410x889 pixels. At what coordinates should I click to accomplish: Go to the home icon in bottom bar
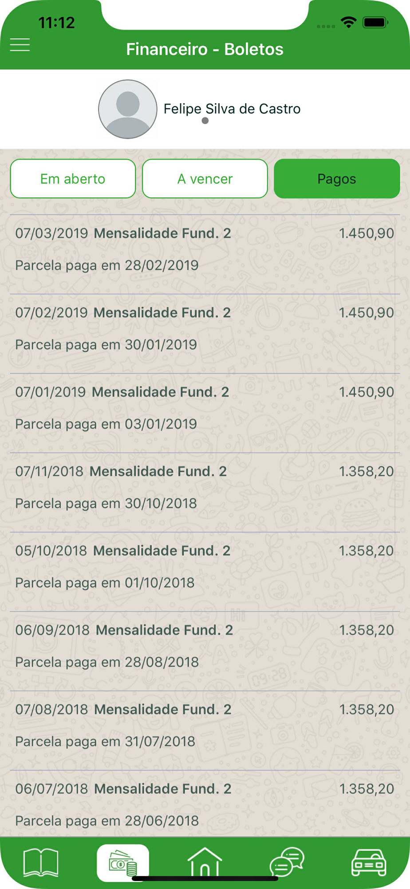click(x=205, y=862)
